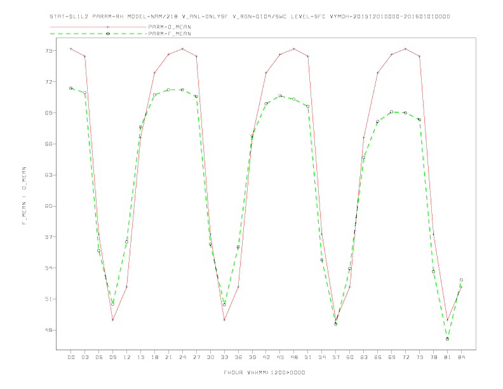Click the x-axis title 'FHOUR VHHMM:1200>0000'
The width and height of the screenshot is (503, 389).
point(264,372)
